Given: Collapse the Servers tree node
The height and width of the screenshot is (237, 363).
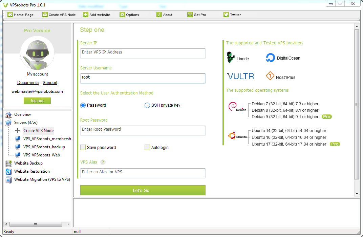Looking at the screenshot, I should tap(25, 123).
